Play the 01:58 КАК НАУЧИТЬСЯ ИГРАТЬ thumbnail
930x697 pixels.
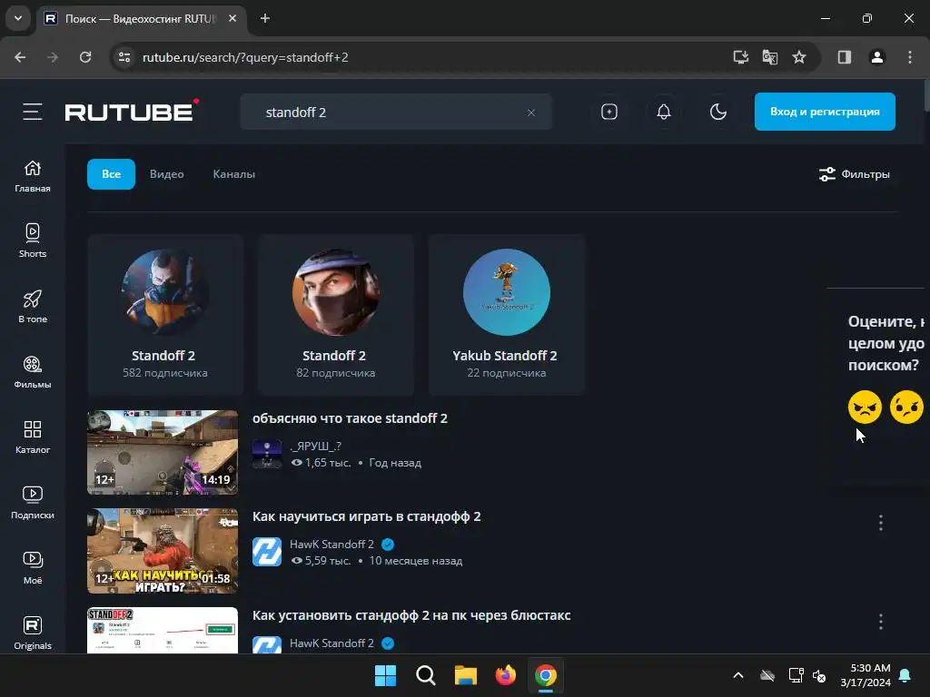pyautogui.click(x=163, y=551)
